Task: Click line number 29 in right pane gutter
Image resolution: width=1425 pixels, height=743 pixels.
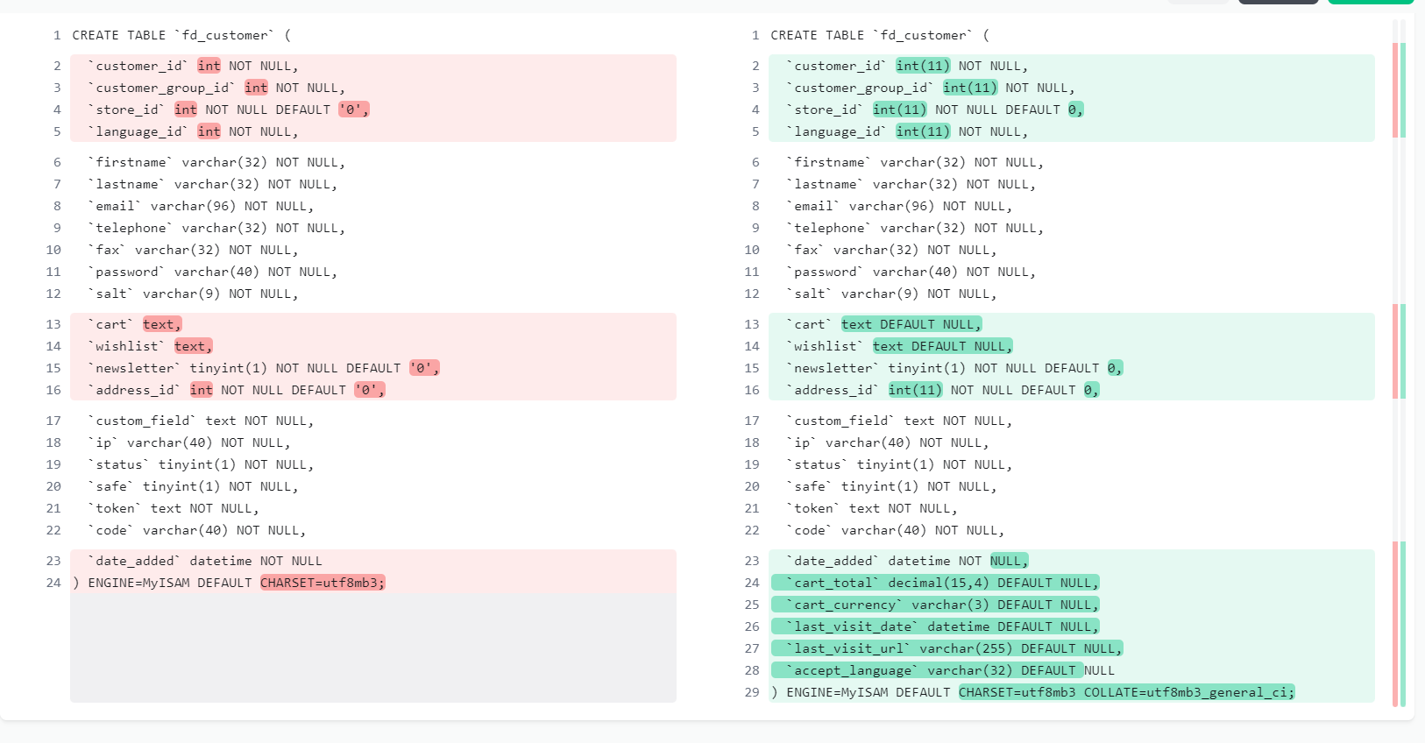Action: point(752,692)
